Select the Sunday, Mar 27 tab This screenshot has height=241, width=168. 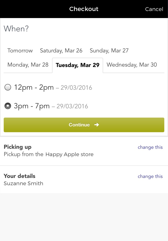[x=109, y=51]
